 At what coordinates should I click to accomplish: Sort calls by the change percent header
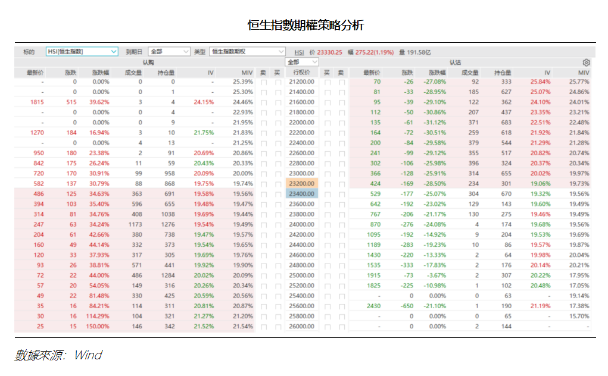(x=101, y=73)
